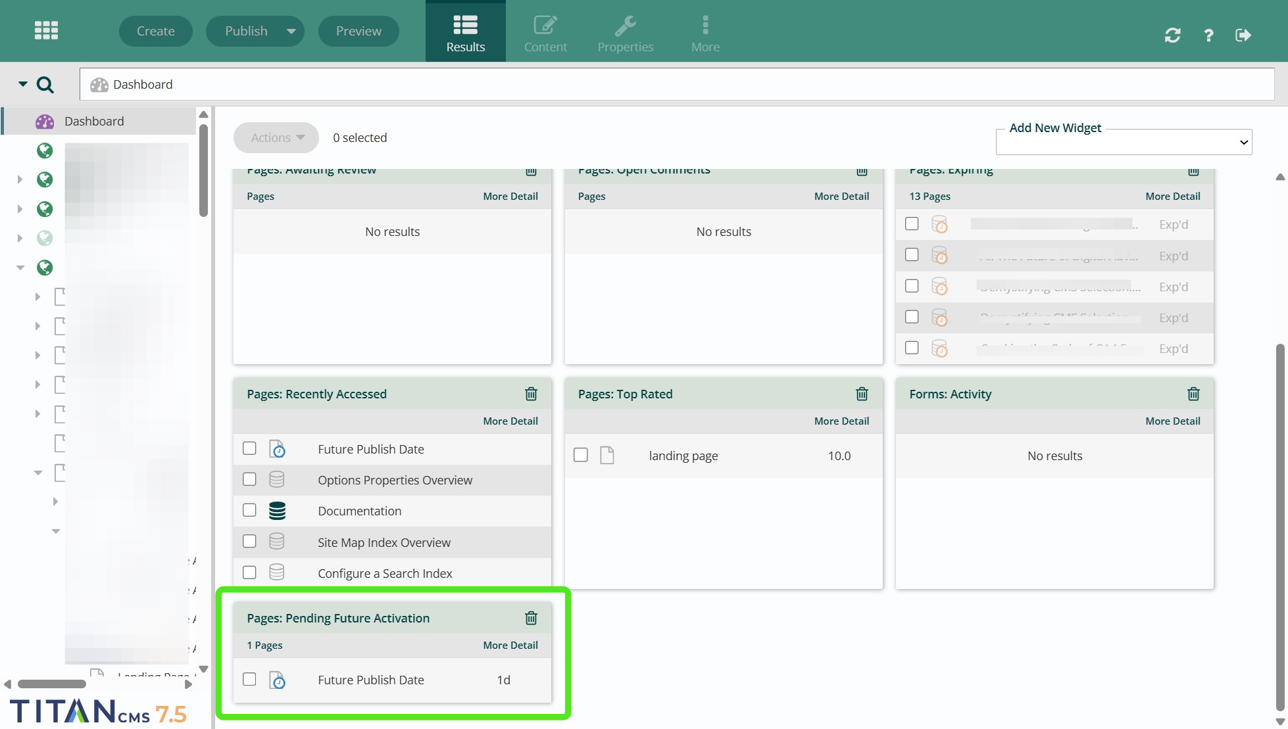Expand the Publish button dropdown arrow
The width and height of the screenshot is (1288, 729).
[x=291, y=31]
